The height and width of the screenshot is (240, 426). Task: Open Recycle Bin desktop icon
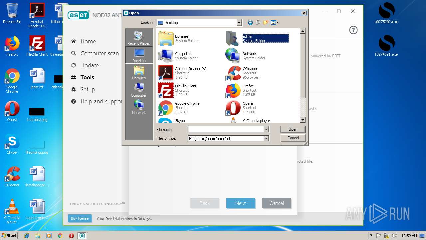pos(12,13)
